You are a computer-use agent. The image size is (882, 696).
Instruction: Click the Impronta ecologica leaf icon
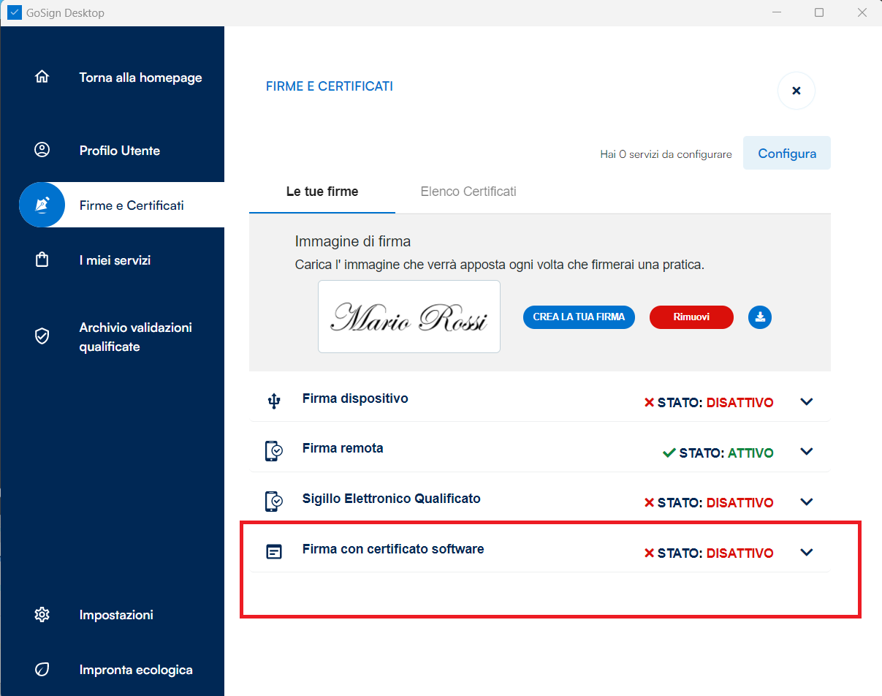(42, 670)
